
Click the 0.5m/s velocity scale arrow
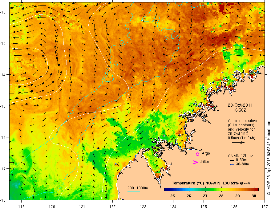coord(238,142)
